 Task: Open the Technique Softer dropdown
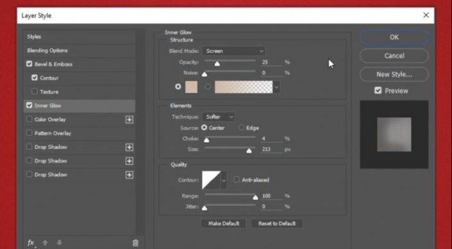[219, 117]
